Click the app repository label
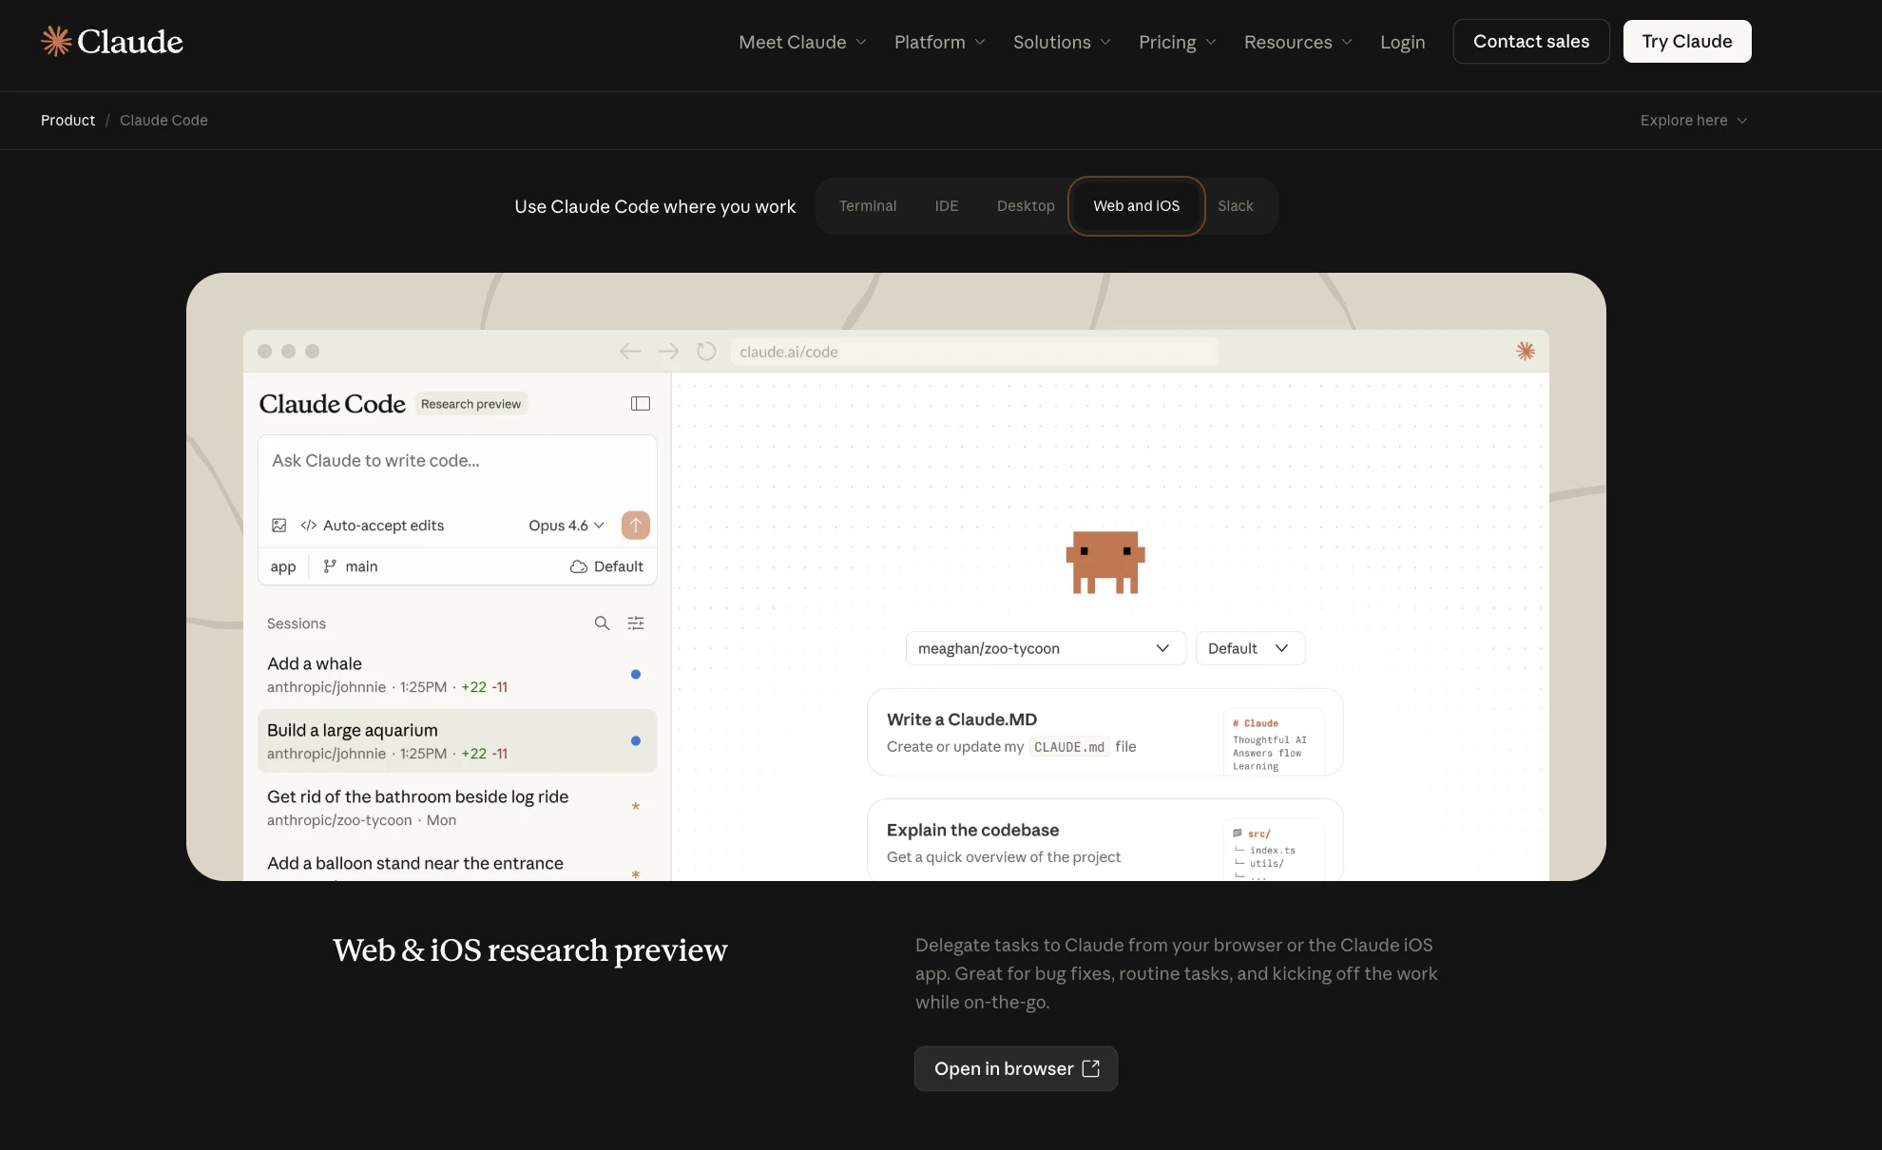The image size is (1882, 1150). (283, 566)
